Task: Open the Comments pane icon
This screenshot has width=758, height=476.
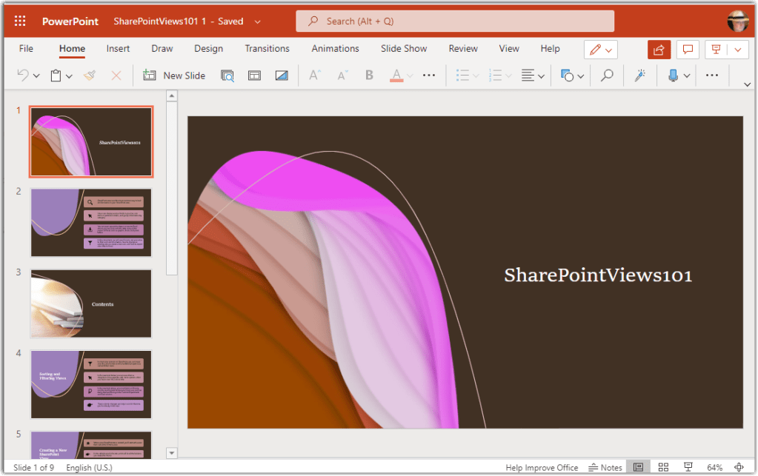Action: point(688,49)
